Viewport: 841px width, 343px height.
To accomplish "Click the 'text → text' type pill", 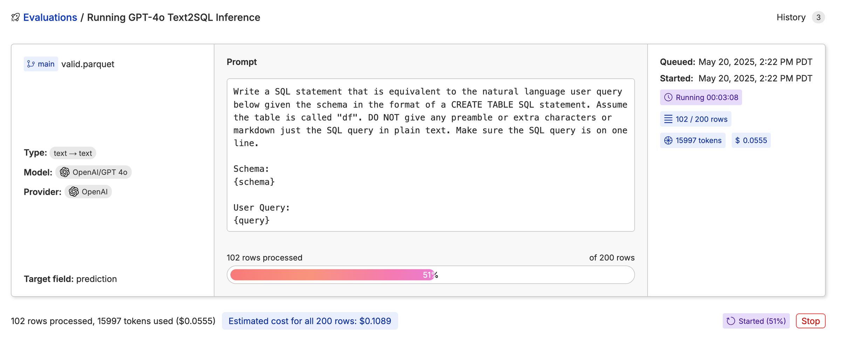I will point(72,153).
